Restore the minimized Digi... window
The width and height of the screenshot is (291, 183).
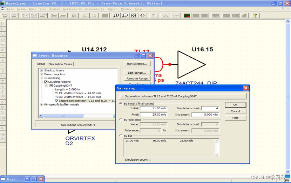27,179
